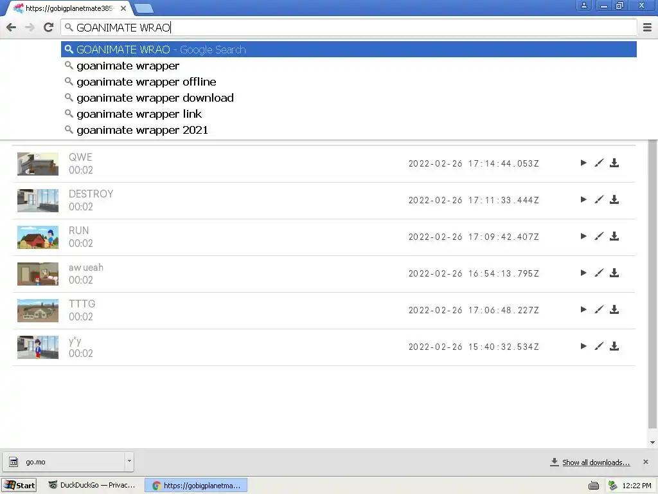Open the on-screen keyboard tray icon

tap(593, 486)
